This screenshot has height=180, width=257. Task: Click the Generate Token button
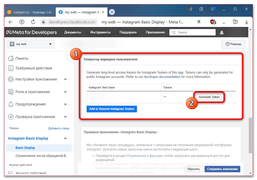[x=209, y=97]
